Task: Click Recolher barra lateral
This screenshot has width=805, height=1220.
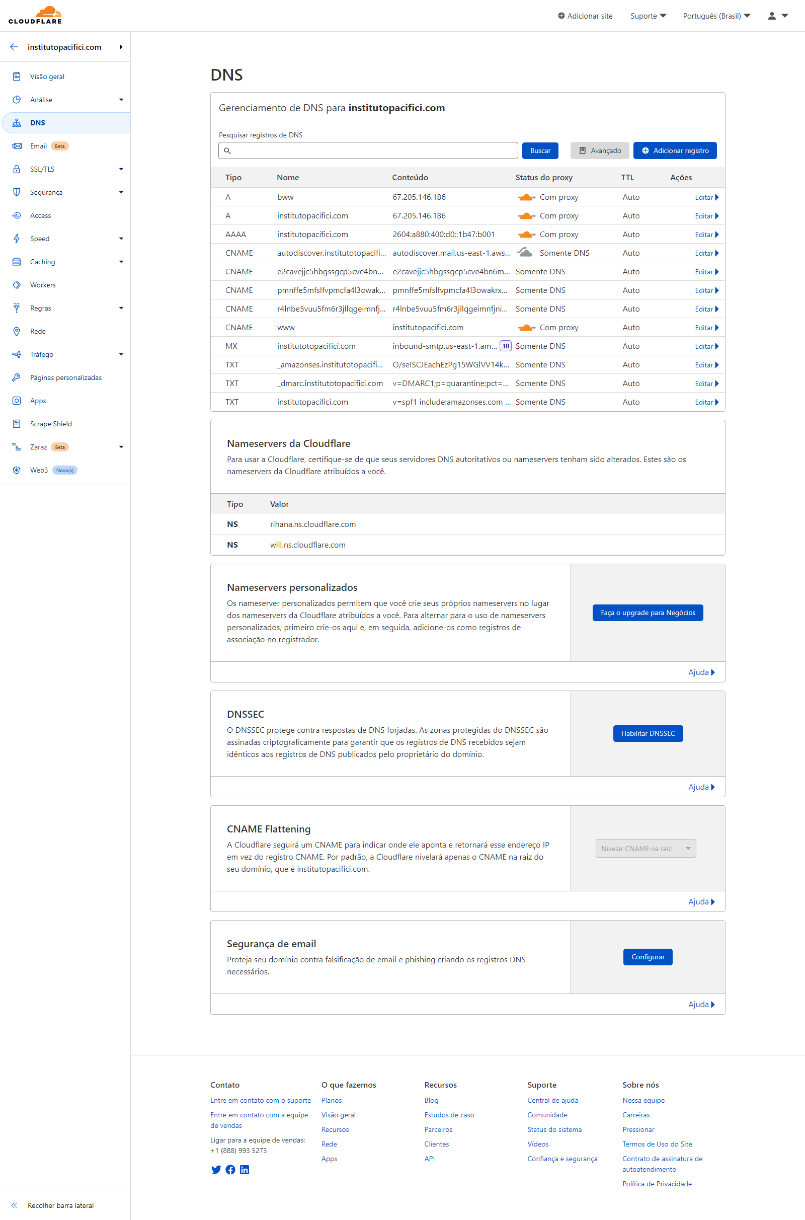Action: pos(60,1205)
